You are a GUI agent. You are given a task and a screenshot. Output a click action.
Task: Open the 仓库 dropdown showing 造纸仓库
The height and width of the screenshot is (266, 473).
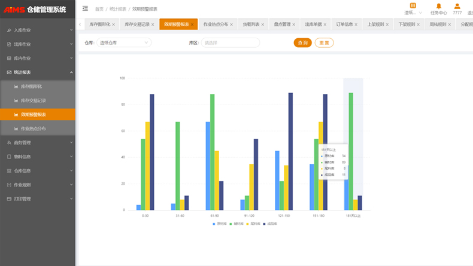coord(124,42)
